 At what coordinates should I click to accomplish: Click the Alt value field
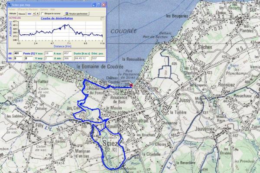coord(18,54)
